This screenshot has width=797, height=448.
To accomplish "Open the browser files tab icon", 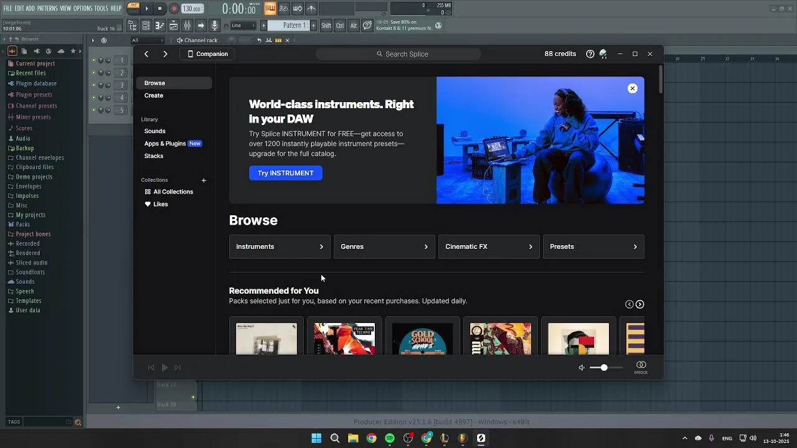I will 24,51.
